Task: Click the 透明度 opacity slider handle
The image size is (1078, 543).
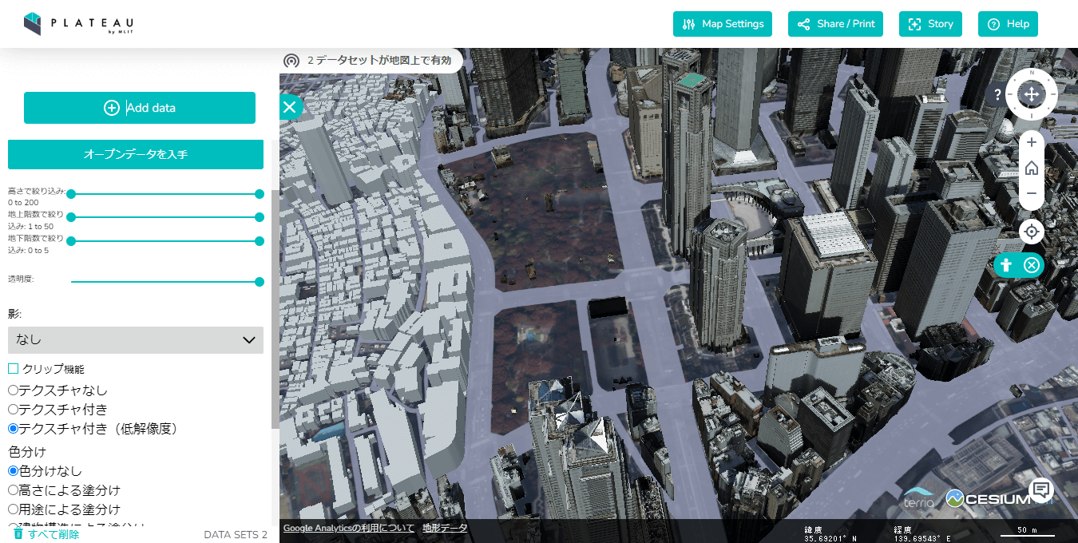Action: click(260, 282)
